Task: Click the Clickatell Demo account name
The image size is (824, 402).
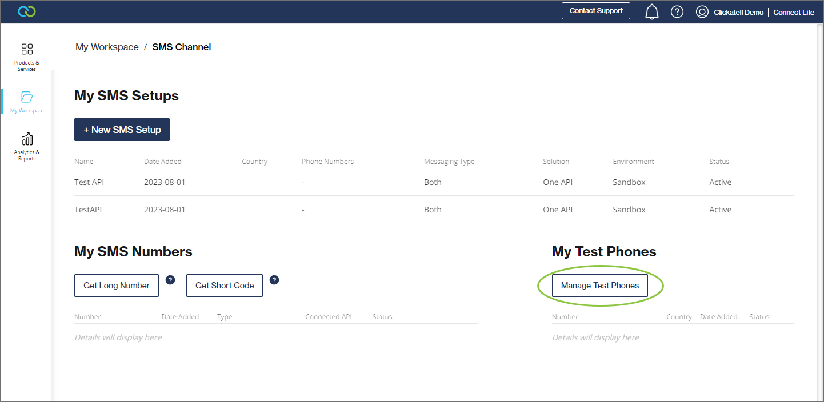Action: (738, 13)
